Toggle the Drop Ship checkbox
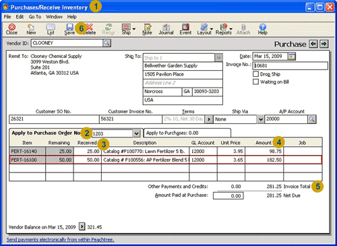This screenshot has width=337, height=246. pos(255,74)
